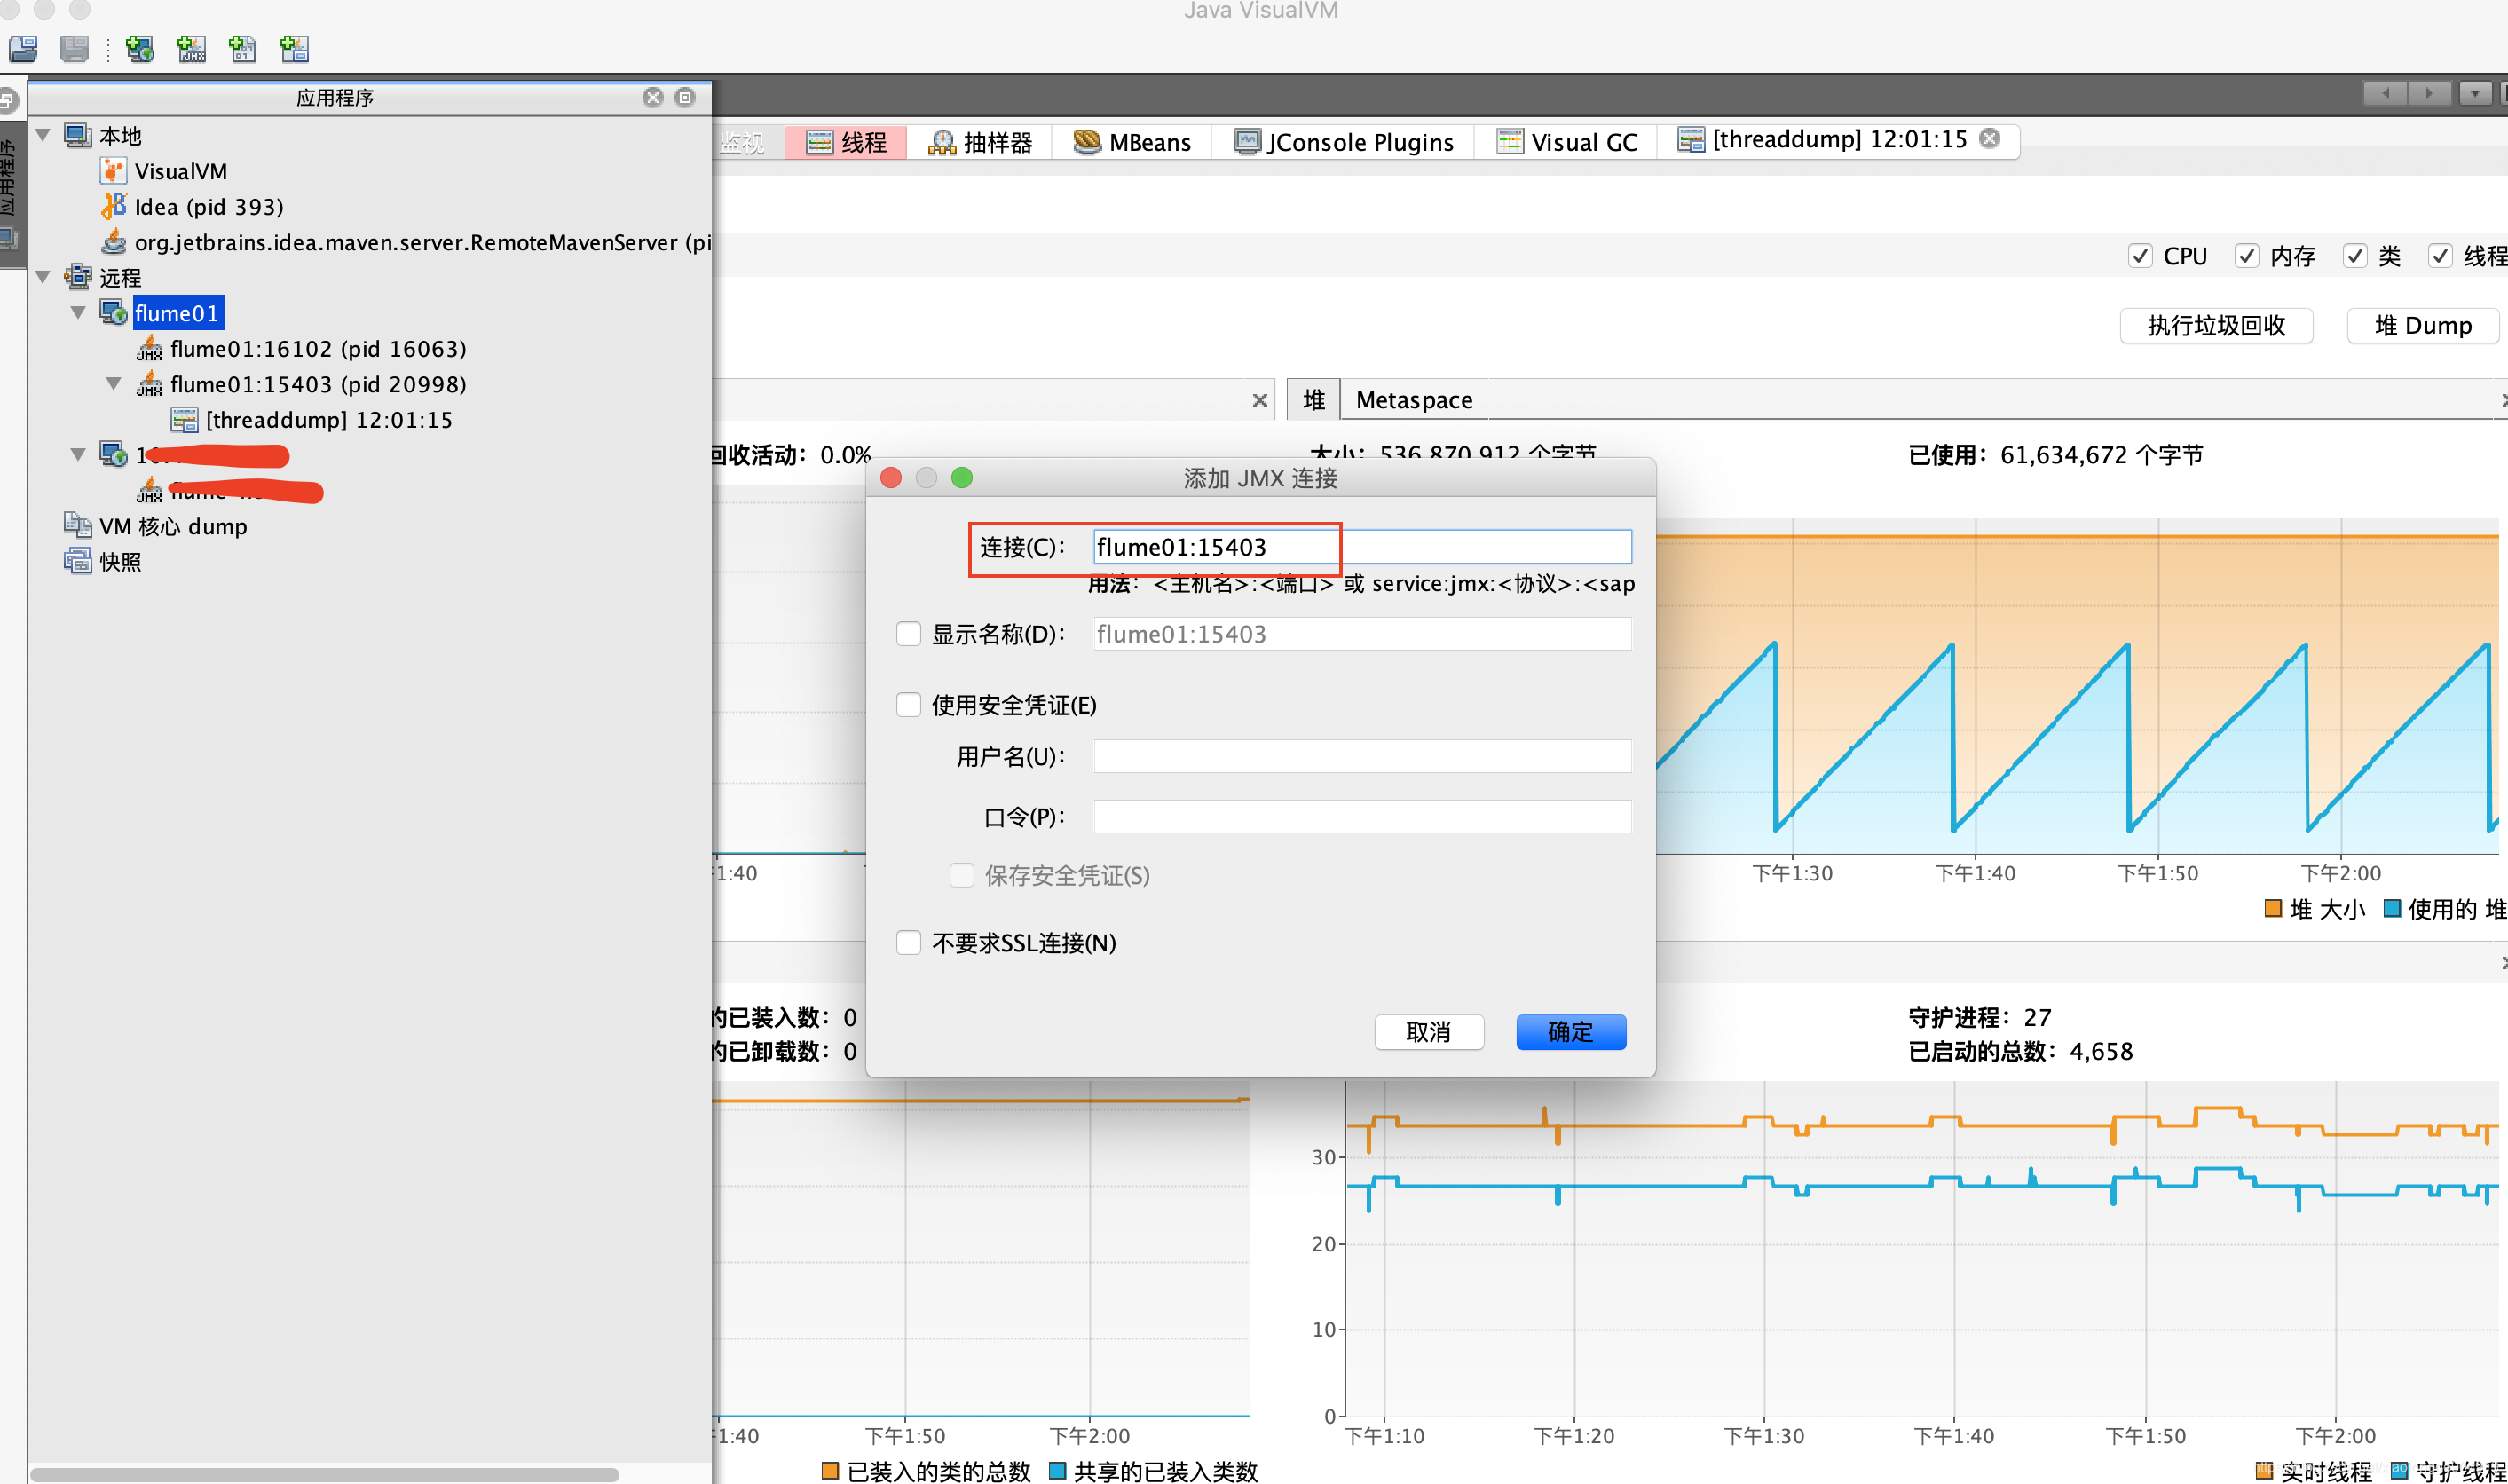The image size is (2508, 1484).
Task: Click the 远程 network icon
Action: (x=78, y=277)
